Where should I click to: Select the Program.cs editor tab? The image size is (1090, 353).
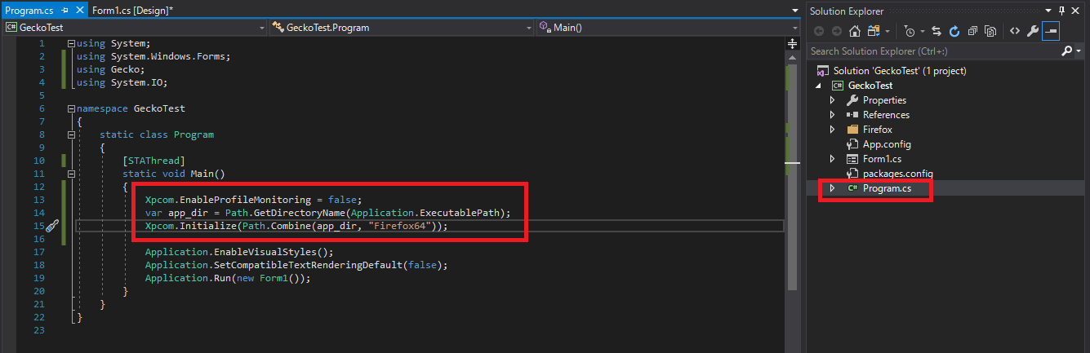tap(29, 10)
